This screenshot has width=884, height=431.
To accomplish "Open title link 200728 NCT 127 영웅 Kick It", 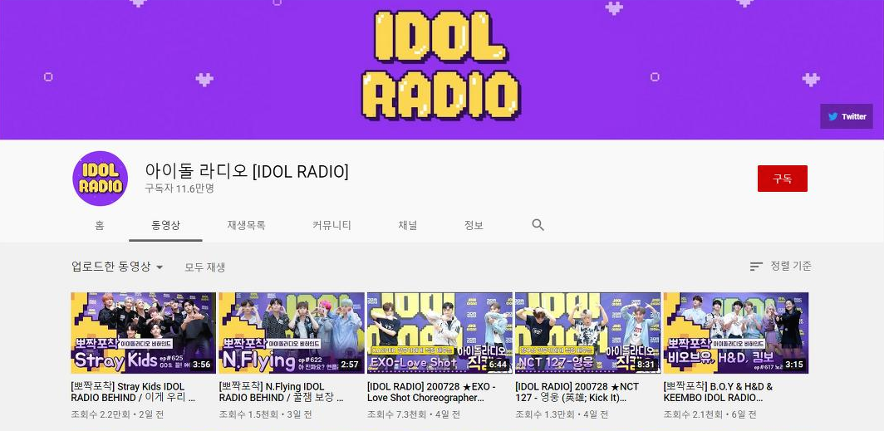I will pyautogui.click(x=577, y=392).
